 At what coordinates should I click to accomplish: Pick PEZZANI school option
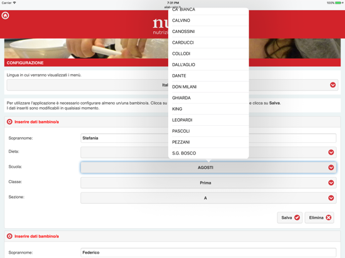[x=208, y=142]
